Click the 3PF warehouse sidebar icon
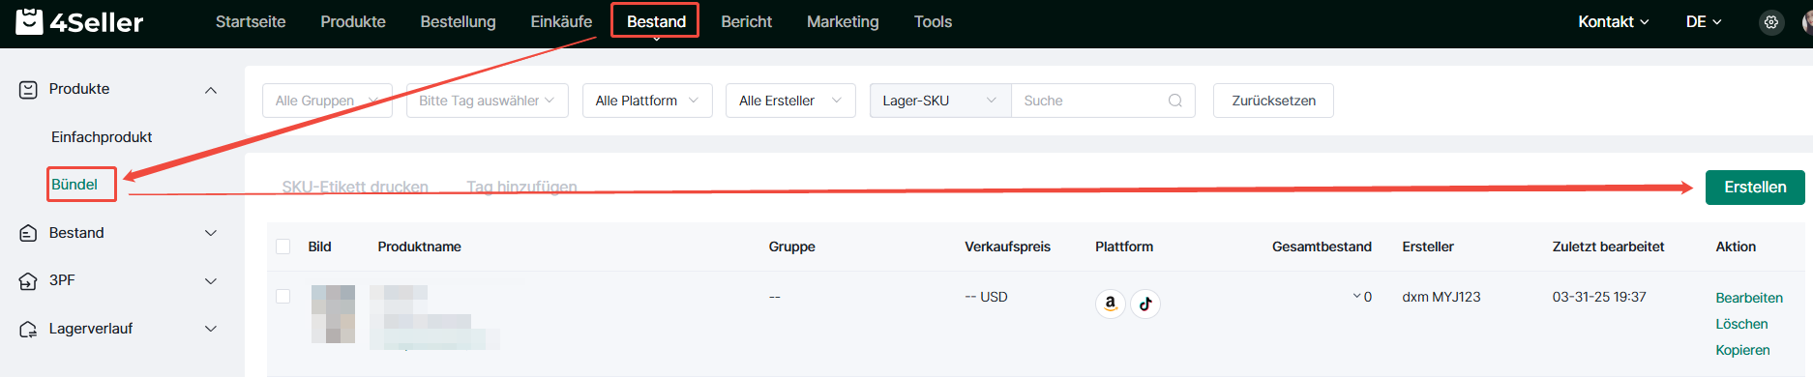Viewport: 1813px width, 377px height. pos(28,281)
